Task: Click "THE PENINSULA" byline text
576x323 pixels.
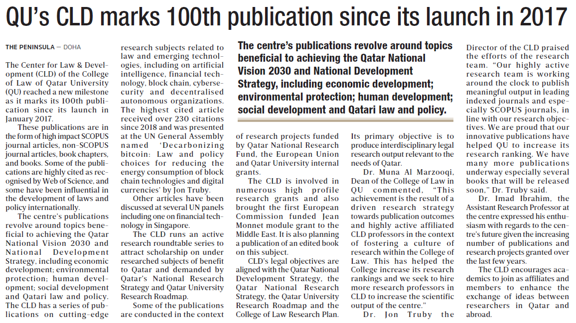Action: click(x=30, y=47)
